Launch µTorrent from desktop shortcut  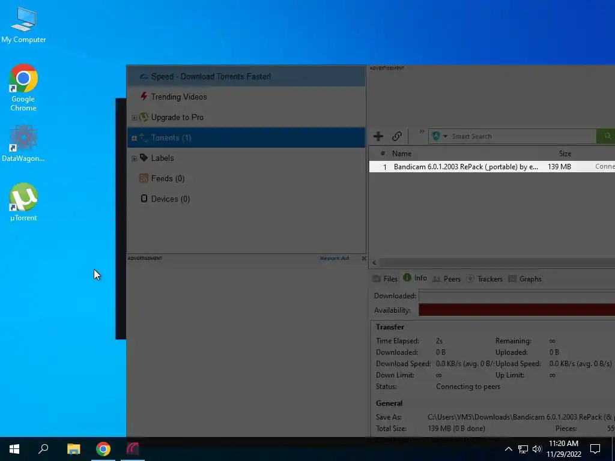(x=23, y=202)
